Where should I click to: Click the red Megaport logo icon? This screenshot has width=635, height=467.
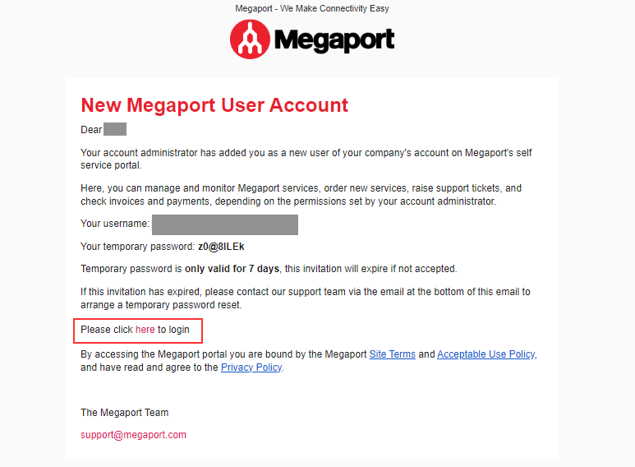tap(250, 39)
